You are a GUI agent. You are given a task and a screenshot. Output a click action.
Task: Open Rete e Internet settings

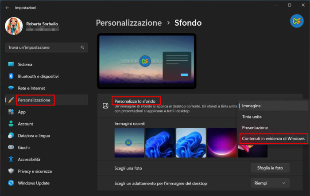click(31, 88)
